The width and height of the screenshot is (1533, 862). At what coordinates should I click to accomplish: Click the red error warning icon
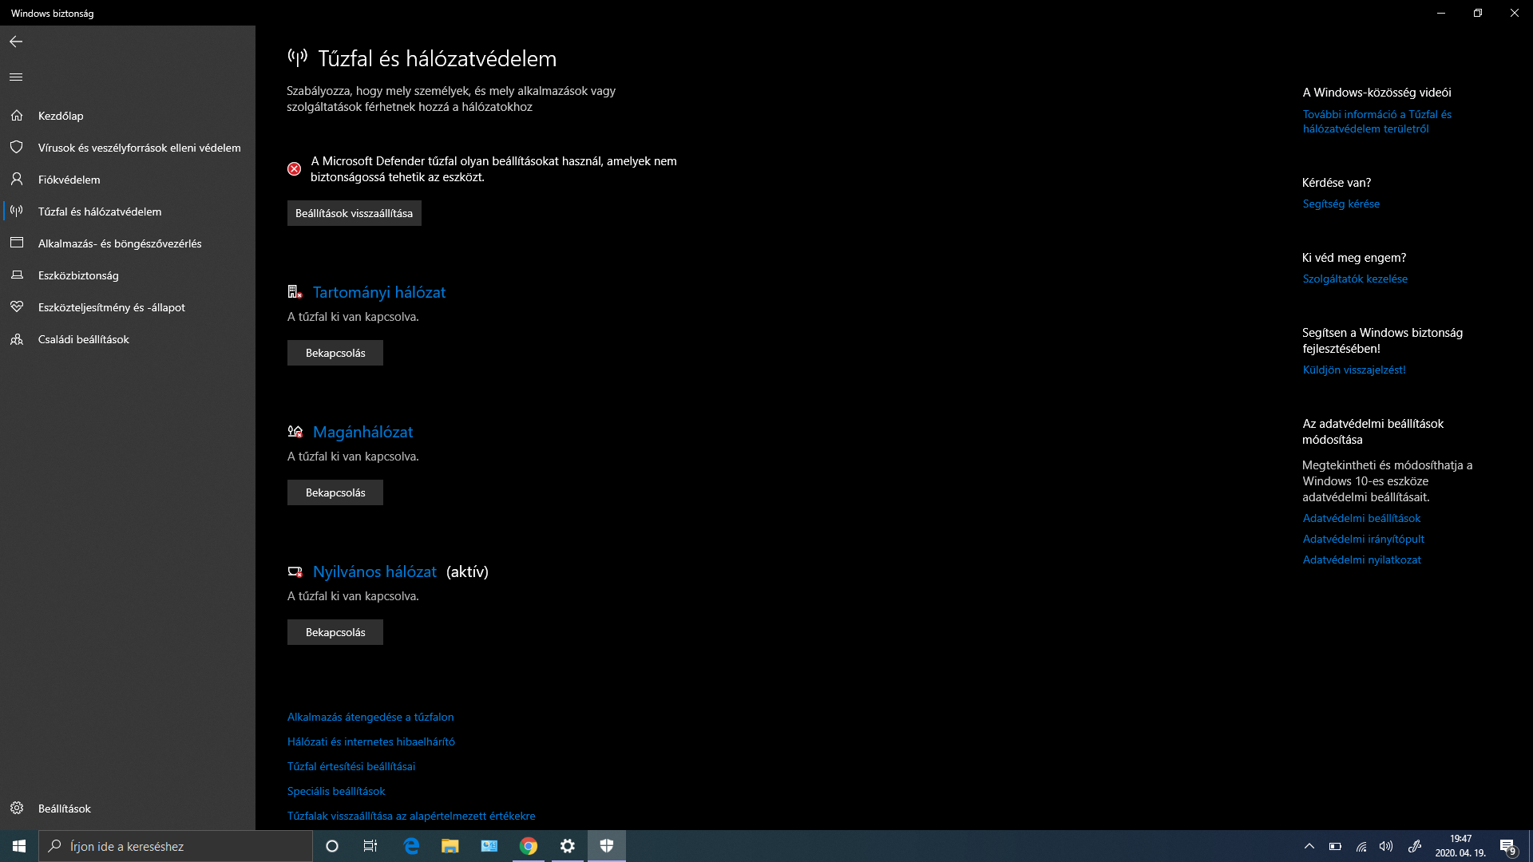pyautogui.click(x=295, y=168)
